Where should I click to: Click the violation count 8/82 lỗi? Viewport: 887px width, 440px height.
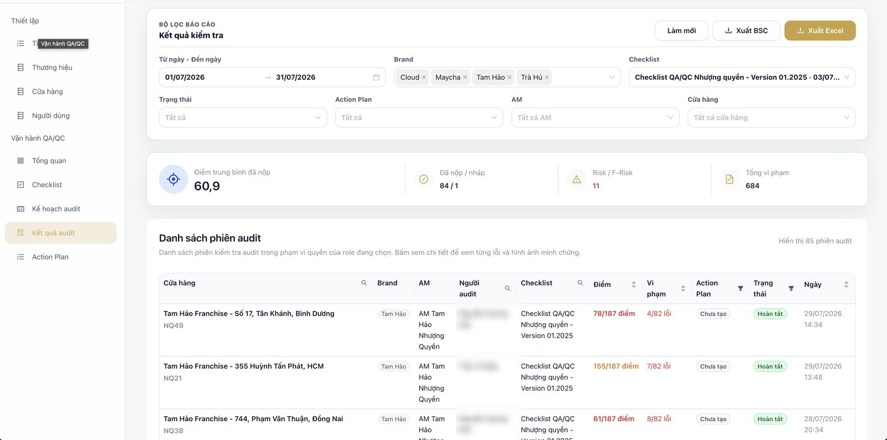pos(659,419)
